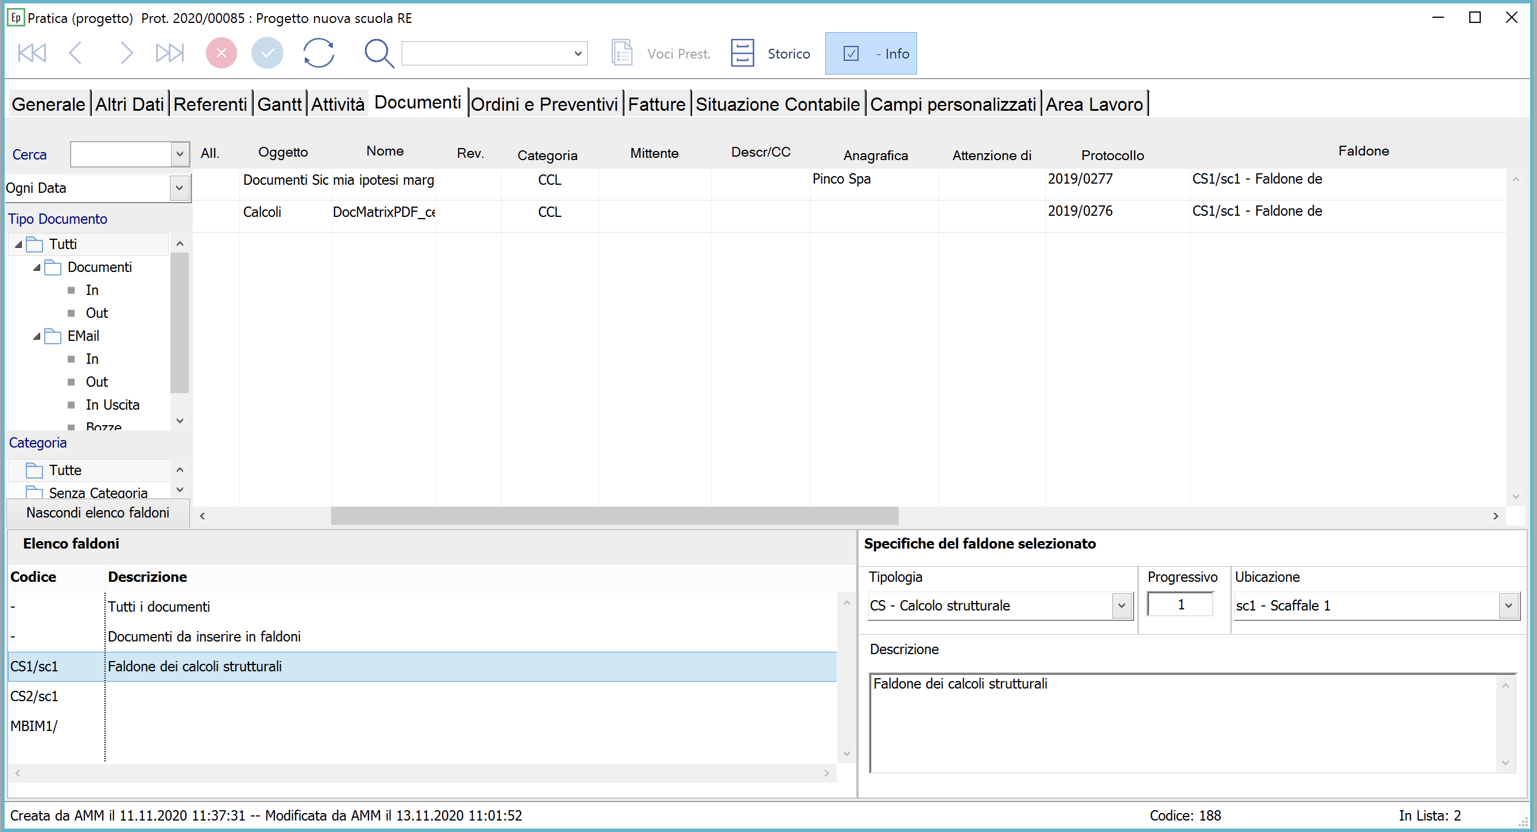This screenshot has height=832, width=1537.
Task: Click the previous record arrow icon
Action: pyautogui.click(x=76, y=53)
